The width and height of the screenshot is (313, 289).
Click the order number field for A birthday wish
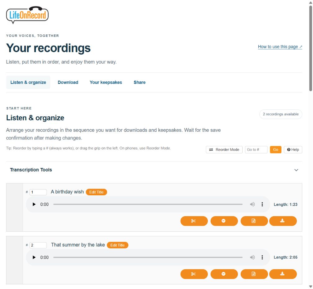click(38, 192)
